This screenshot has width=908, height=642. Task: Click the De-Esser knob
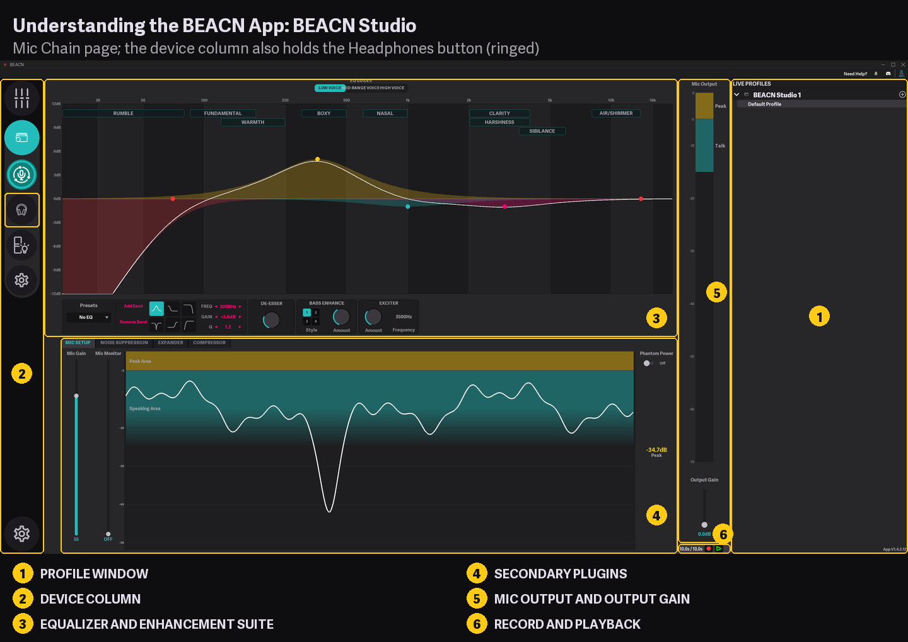pos(272,319)
